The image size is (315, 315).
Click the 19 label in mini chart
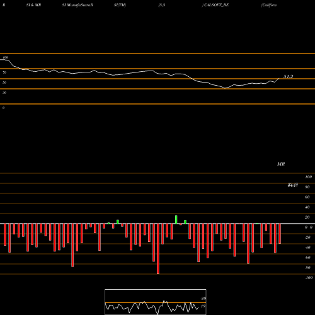(203, 306)
